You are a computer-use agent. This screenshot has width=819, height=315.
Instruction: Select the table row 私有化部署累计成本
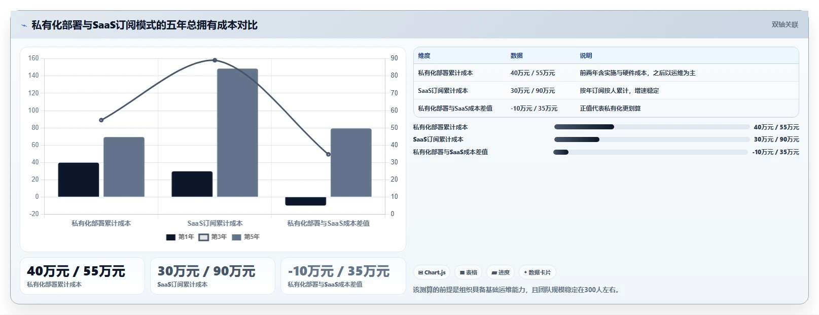click(x=606, y=73)
